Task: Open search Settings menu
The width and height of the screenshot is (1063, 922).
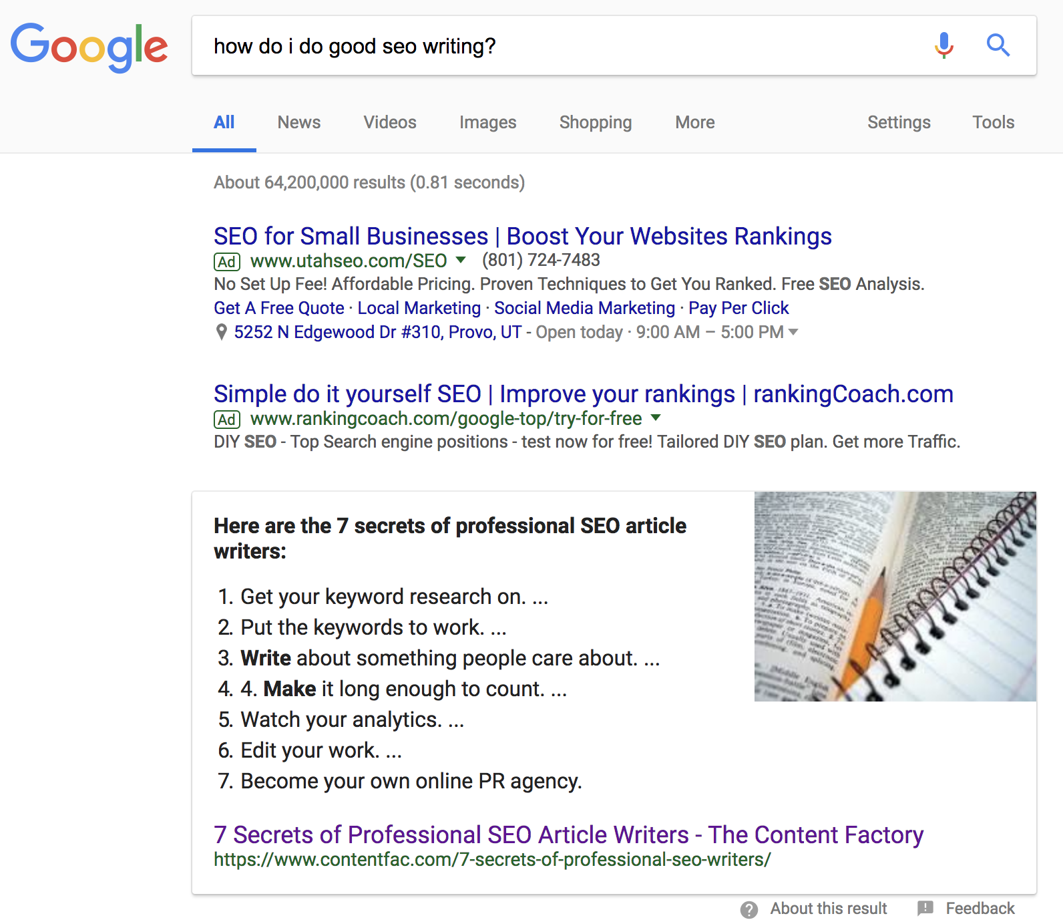Action: tap(899, 122)
